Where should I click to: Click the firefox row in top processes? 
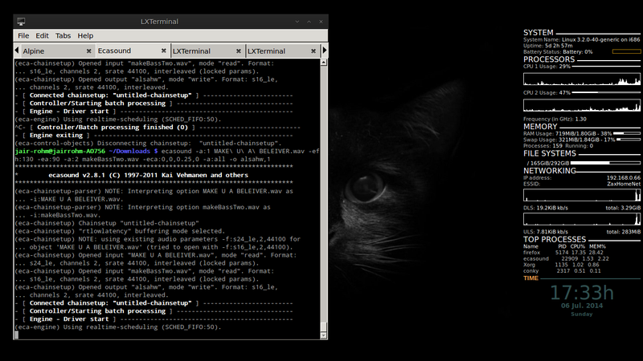(x=563, y=253)
